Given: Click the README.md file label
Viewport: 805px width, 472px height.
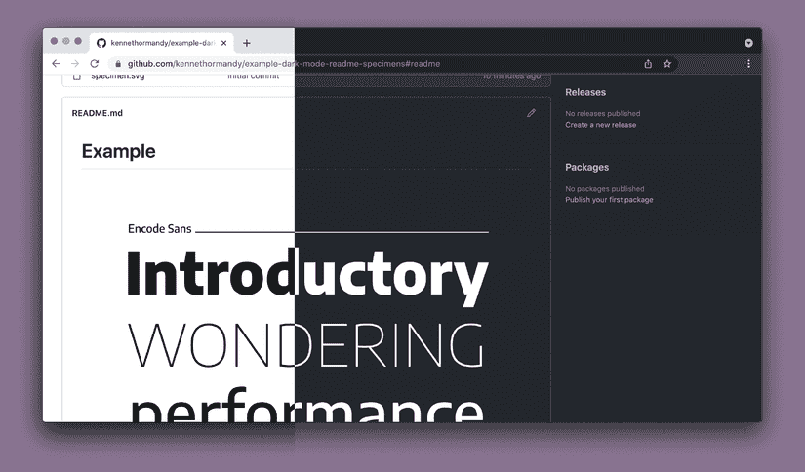Looking at the screenshot, I should [97, 113].
